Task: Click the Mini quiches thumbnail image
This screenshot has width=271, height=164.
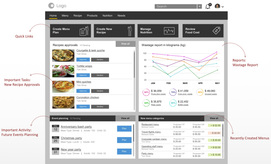Action: [x=63, y=87]
